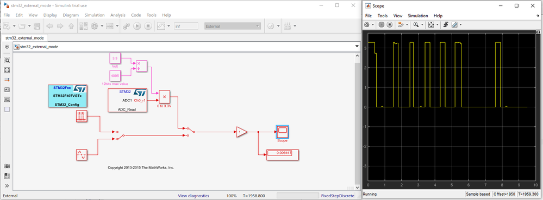
Task: Open the Model Configuration gear icon
Action: click(95, 26)
